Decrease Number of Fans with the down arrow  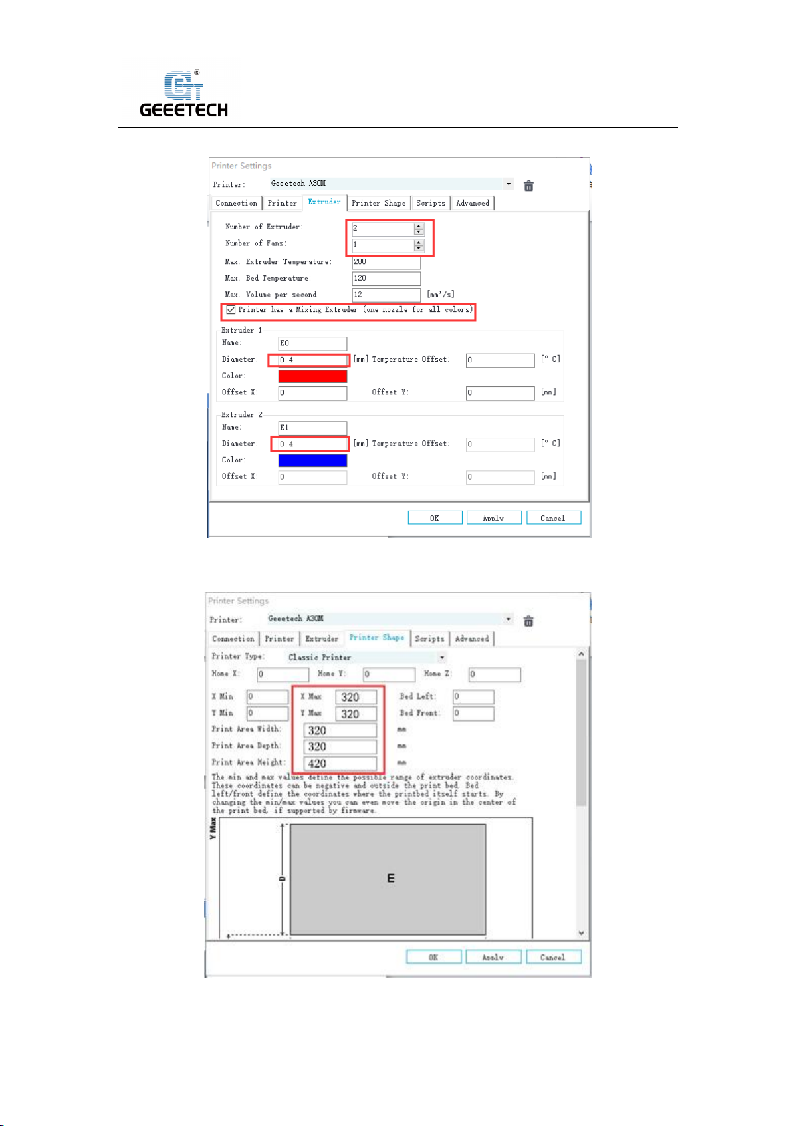click(419, 248)
